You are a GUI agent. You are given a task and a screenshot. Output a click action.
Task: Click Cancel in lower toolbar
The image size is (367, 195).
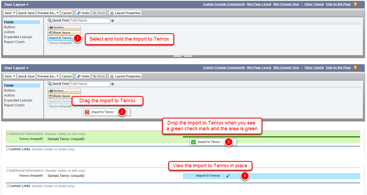[x=66, y=76]
